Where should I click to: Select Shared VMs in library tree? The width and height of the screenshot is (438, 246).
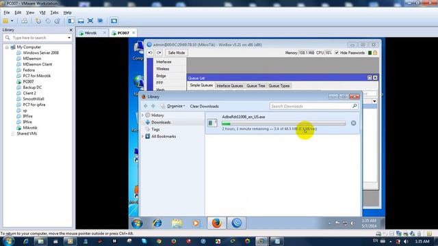27,134
